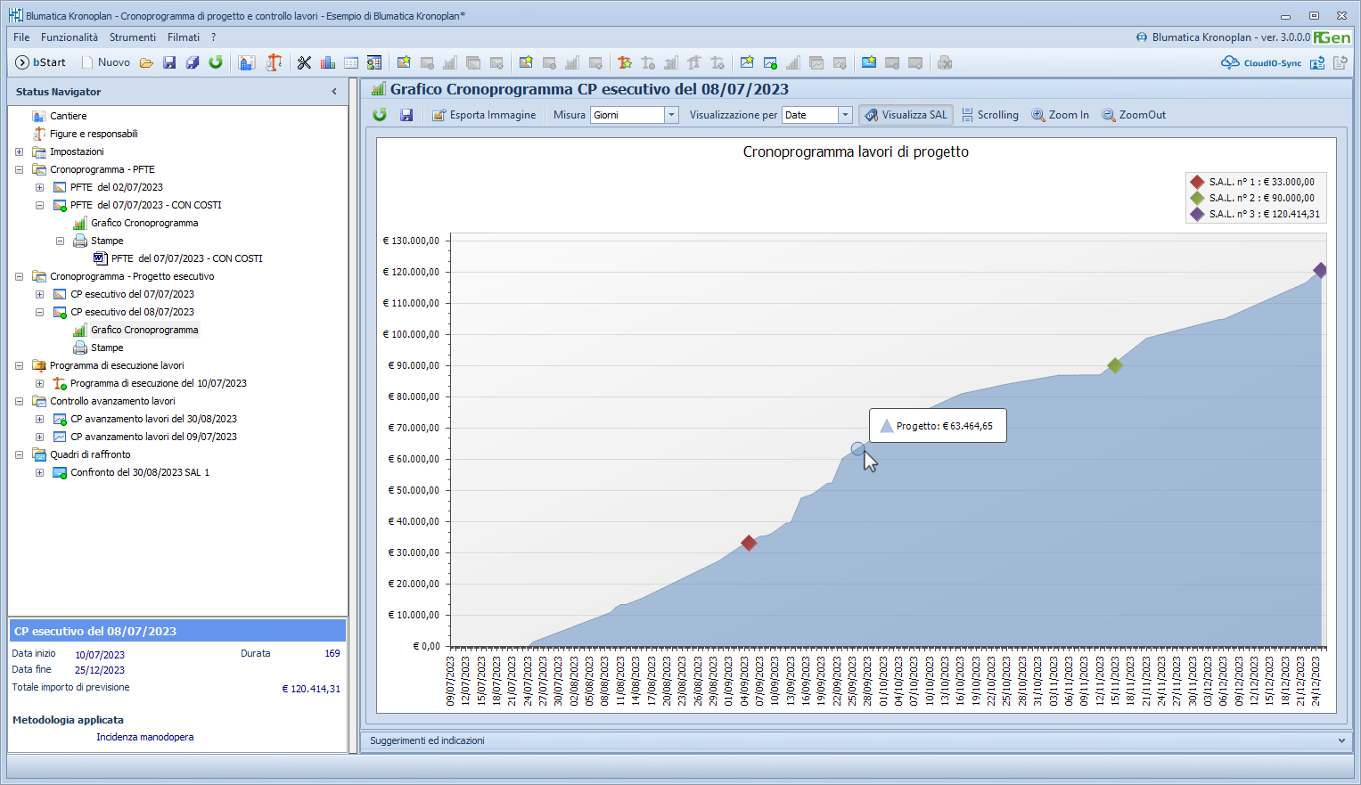This screenshot has width=1361, height=785.
Task: Open the tools scissors-wrench icon
Action: point(305,62)
